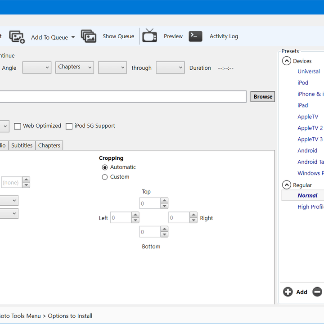Viewport: 324px width, 324px height.
Task: Switch to the Subtitles tab
Action: [x=22, y=145]
